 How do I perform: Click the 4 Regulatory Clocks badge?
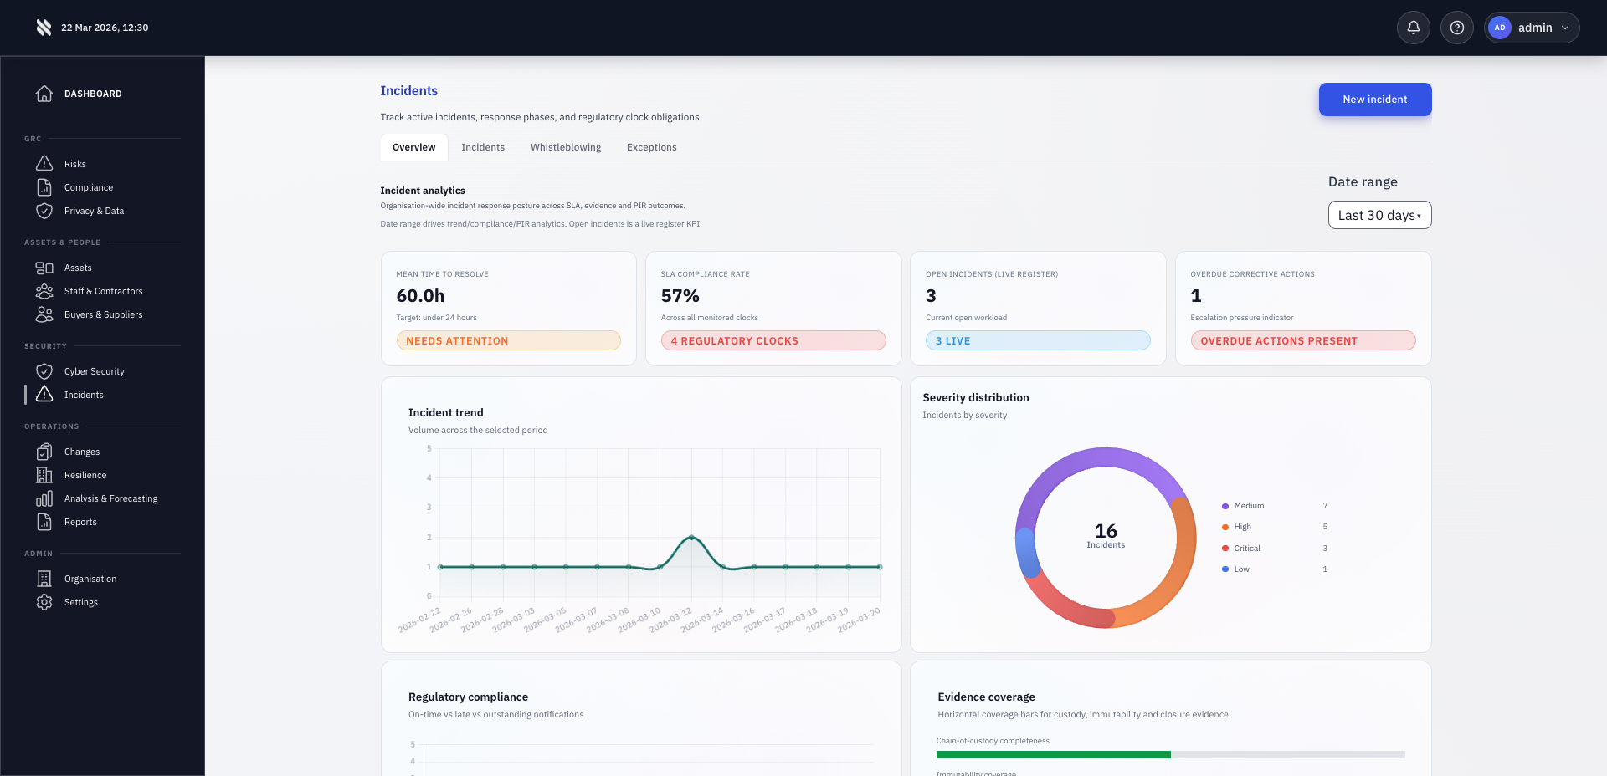(773, 341)
